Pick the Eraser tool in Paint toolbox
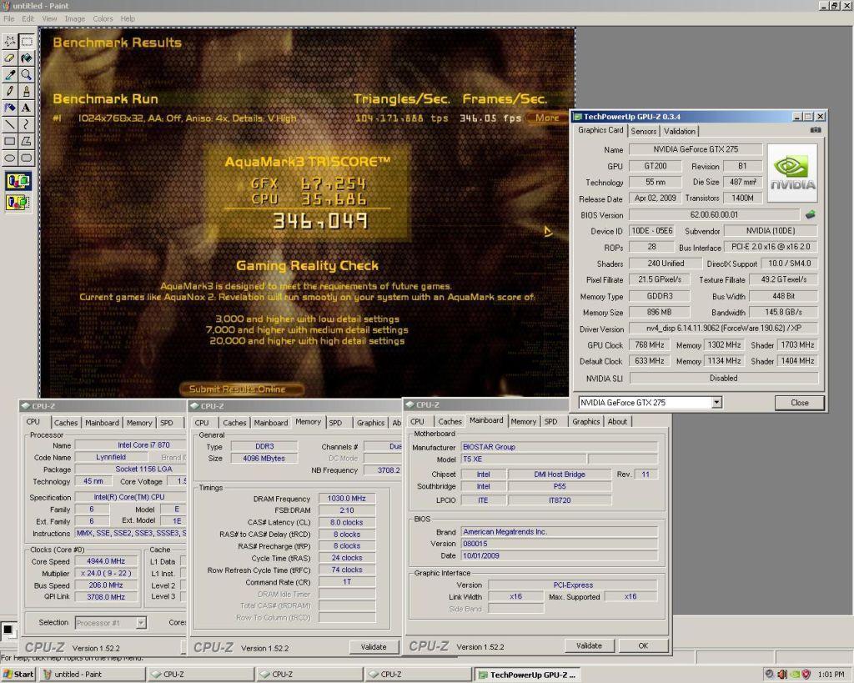The height and width of the screenshot is (683, 854). pyautogui.click(x=10, y=58)
